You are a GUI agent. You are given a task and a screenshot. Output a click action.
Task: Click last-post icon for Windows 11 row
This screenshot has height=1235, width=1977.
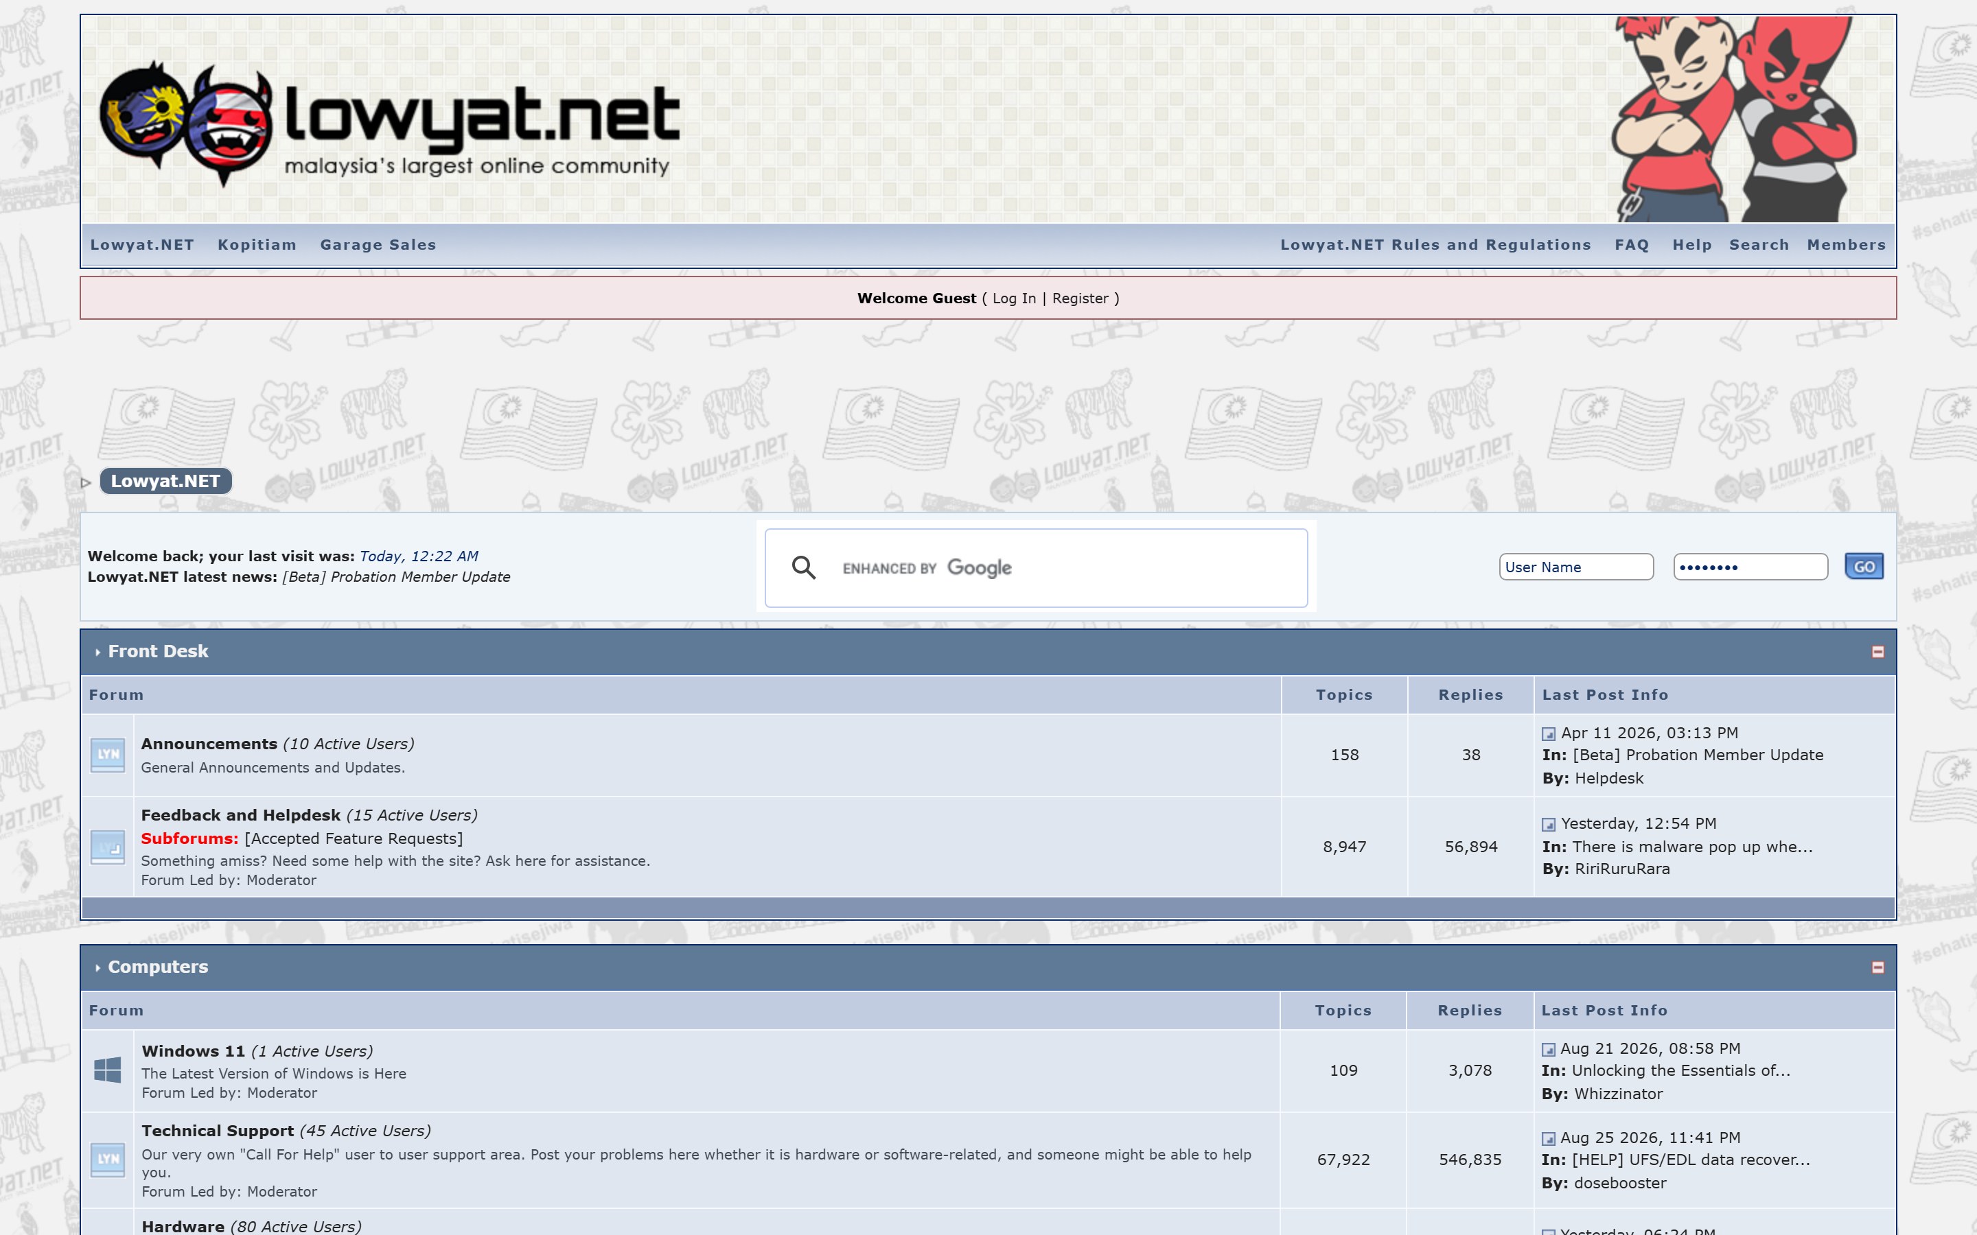click(x=1548, y=1050)
